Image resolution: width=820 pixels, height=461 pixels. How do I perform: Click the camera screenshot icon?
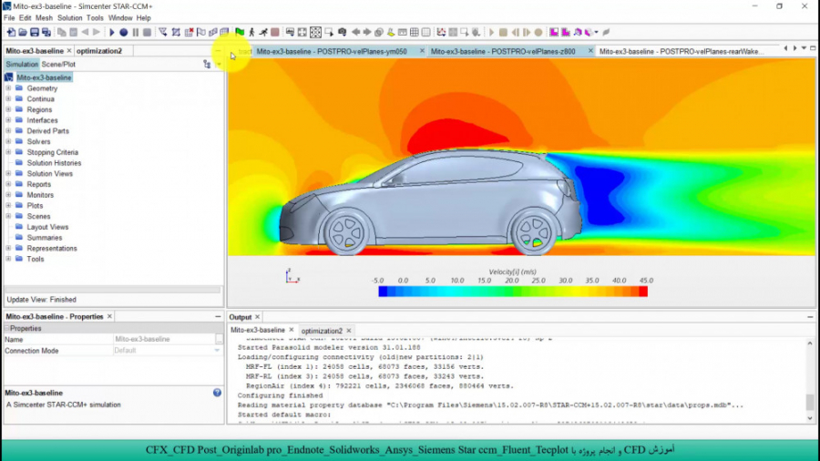(x=342, y=33)
